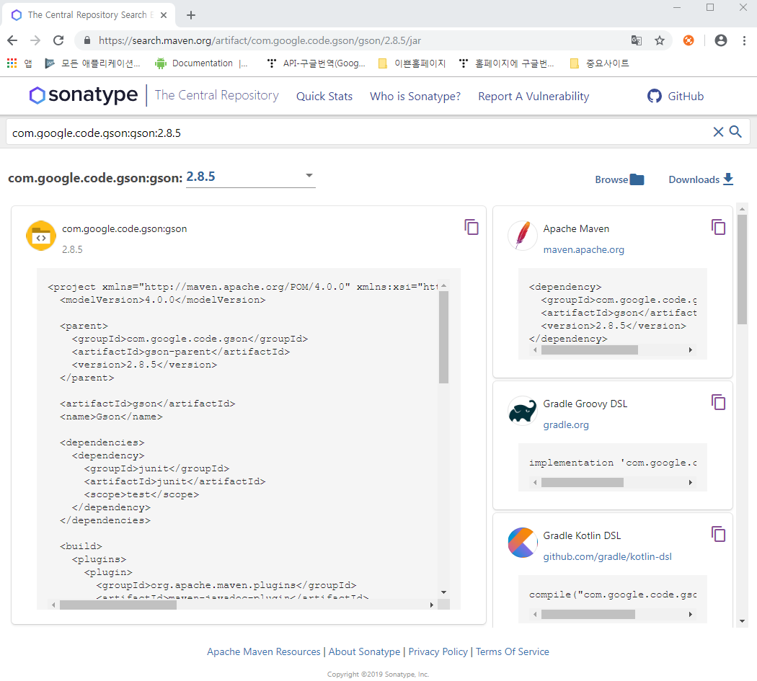Viewport: 757px width, 681px height.
Task: Click POM viewer scroll down arrow
Action: [443, 592]
